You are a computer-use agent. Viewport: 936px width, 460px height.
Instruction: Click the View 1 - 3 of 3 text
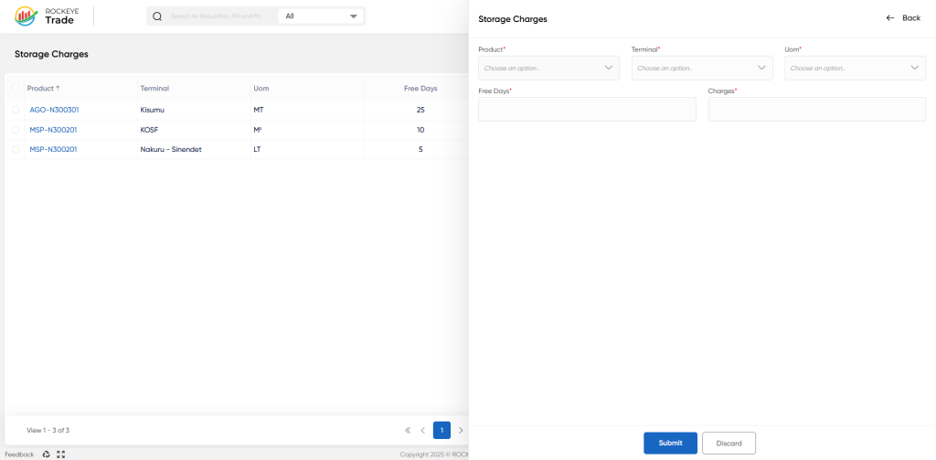(48, 430)
